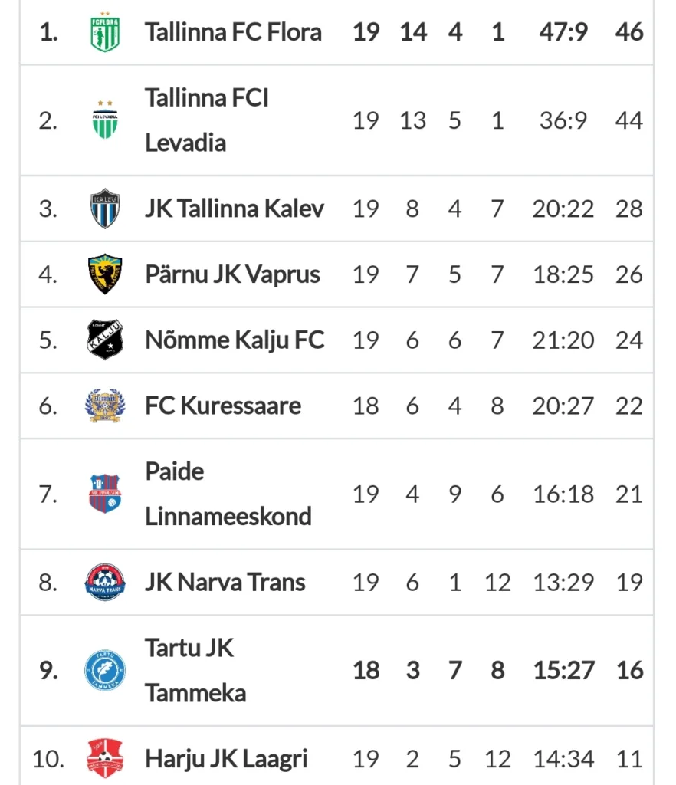Click the JK Tallinna Kalev shield logo
The width and height of the screenshot is (676, 785).
pyautogui.click(x=105, y=209)
